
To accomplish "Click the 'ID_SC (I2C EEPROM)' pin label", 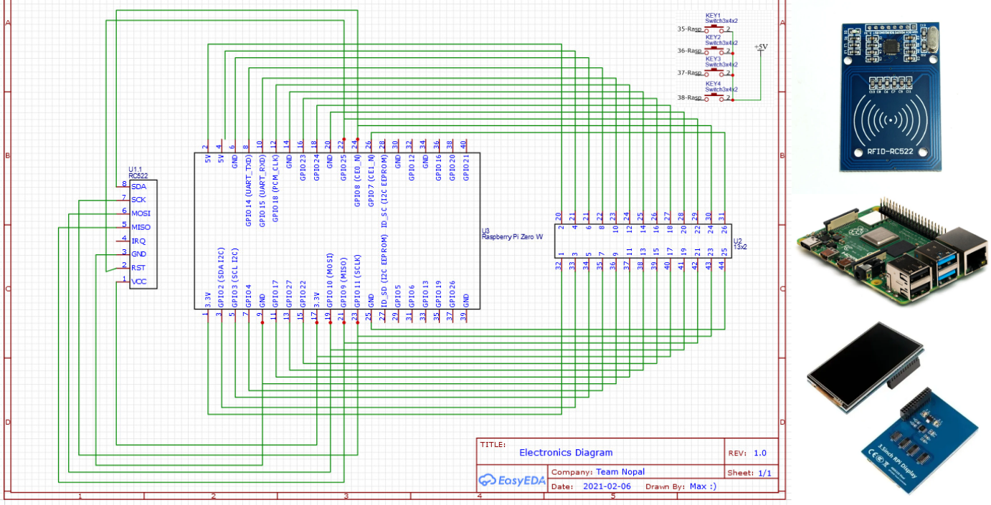I will [384, 192].
